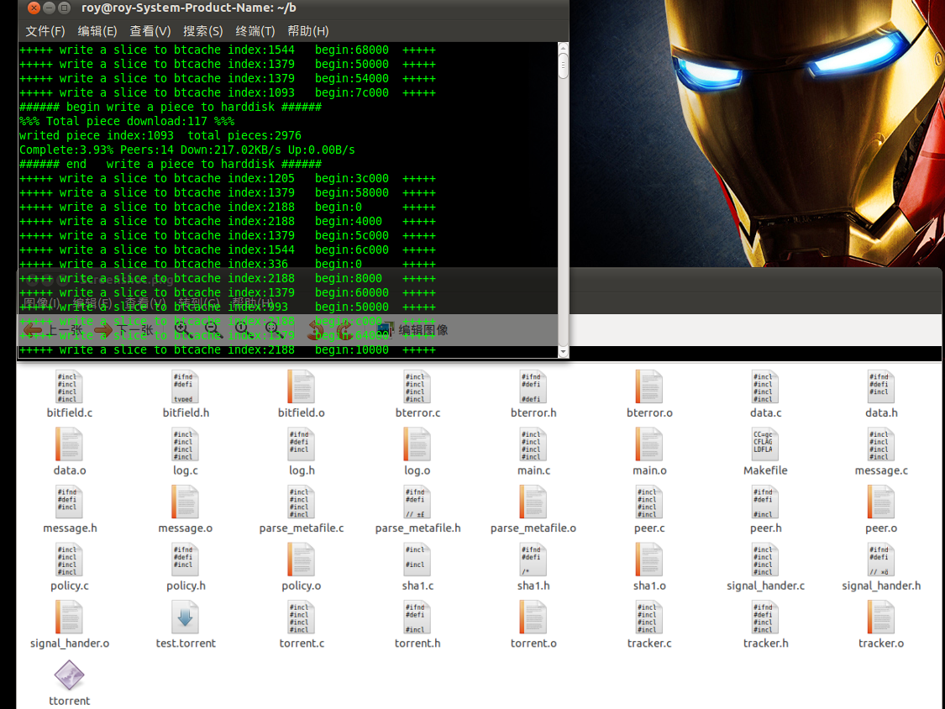Image resolution: width=945 pixels, height=709 pixels.
Task: Click the terminal title 'roy@roy-System-Product-Name: ~/b'
Action: (x=189, y=8)
